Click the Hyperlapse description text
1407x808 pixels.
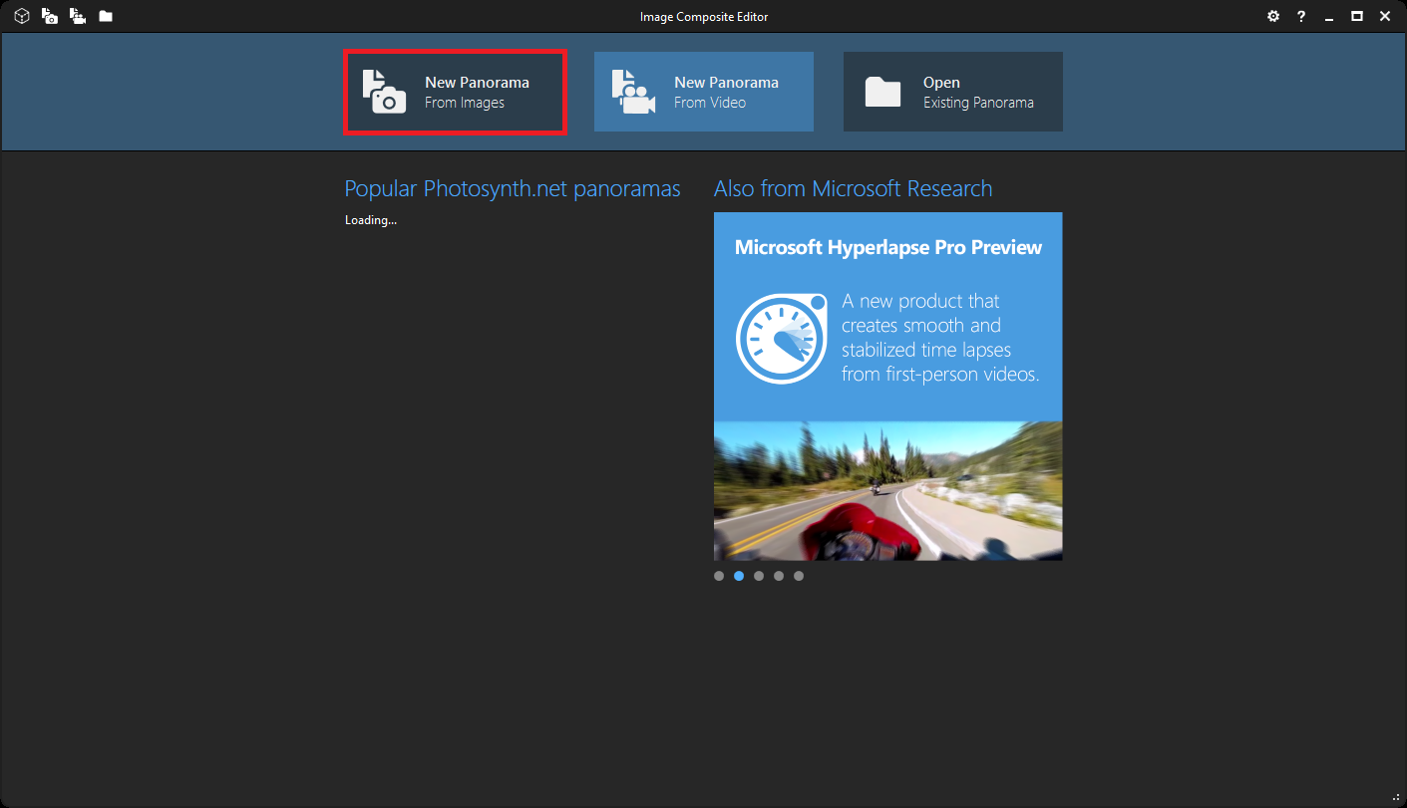coord(940,338)
